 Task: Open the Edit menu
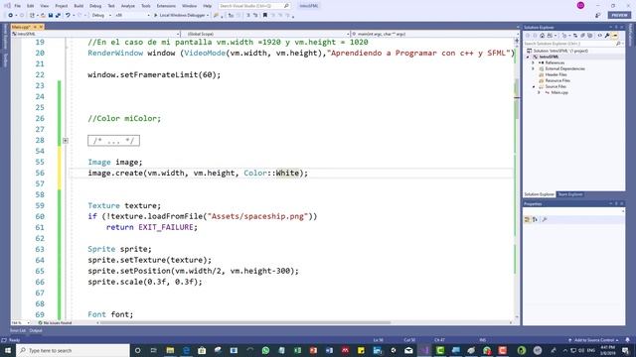click(x=31, y=6)
